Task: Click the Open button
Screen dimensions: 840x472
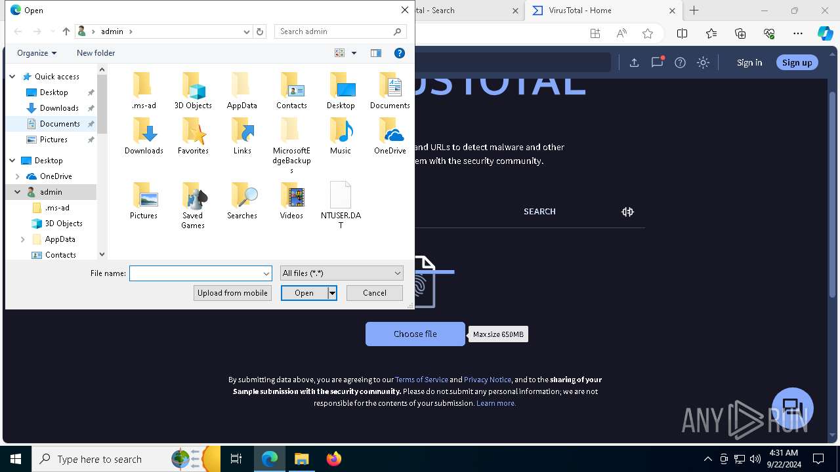Action: 304,293
